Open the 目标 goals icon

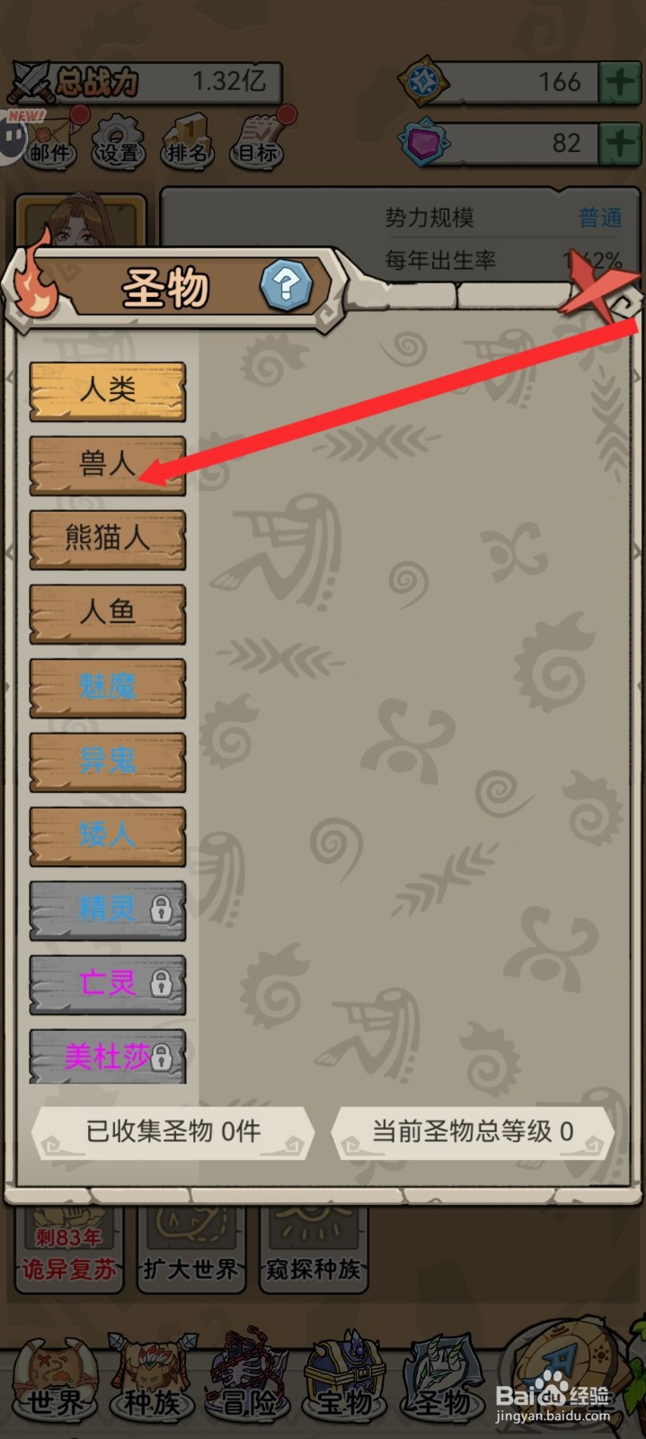(x=257, y=140)
